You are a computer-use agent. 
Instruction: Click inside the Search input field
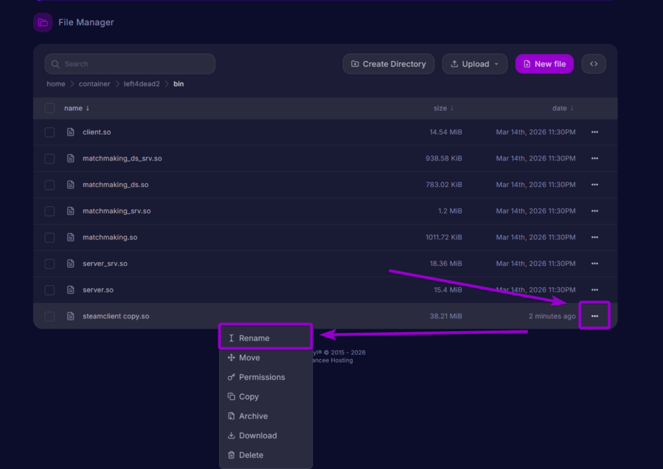(x=129, y=63)
